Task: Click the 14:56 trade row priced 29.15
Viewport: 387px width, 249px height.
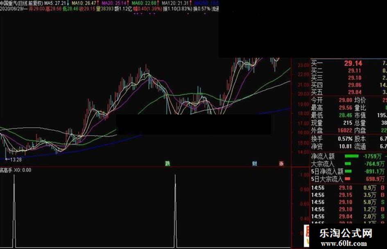Action: pyautogui.click(x=348, y=195)
